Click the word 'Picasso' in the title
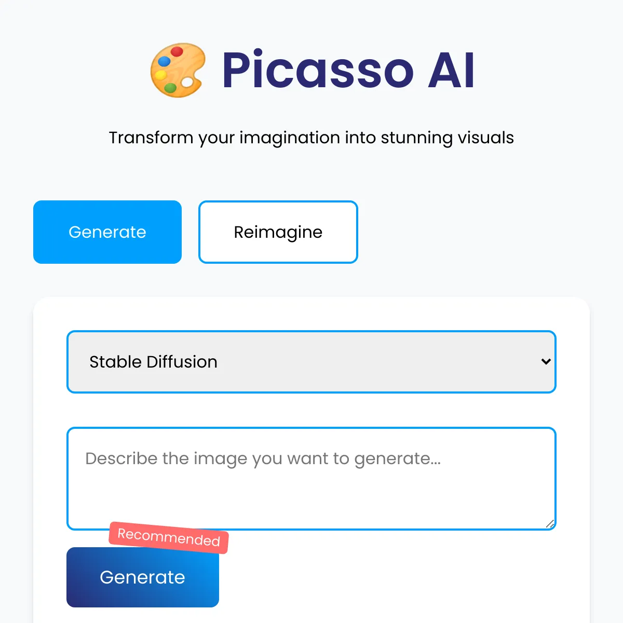The width and height of the screenshot is (623, 623). (318, 70)
